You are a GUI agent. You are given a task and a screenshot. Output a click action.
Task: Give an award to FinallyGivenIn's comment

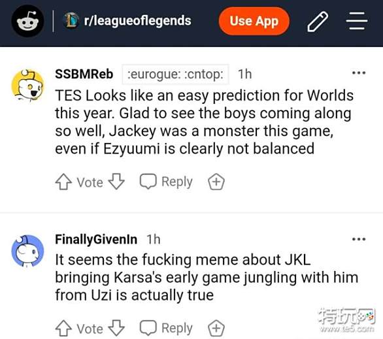tap(216, 329)
